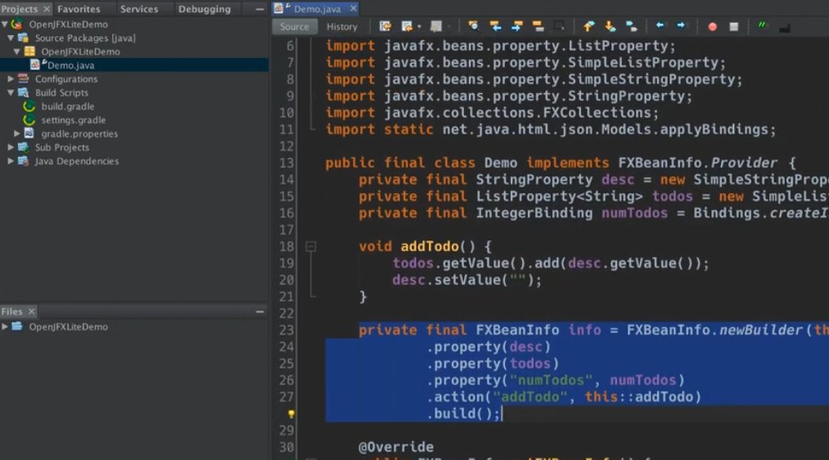829x460 pixels.
Task: Shift the line right with toolbar arrow
Action: point(681,25)
